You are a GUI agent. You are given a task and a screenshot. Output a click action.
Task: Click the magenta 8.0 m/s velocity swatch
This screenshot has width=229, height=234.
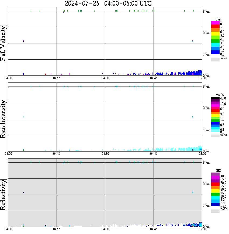[215, 23]
